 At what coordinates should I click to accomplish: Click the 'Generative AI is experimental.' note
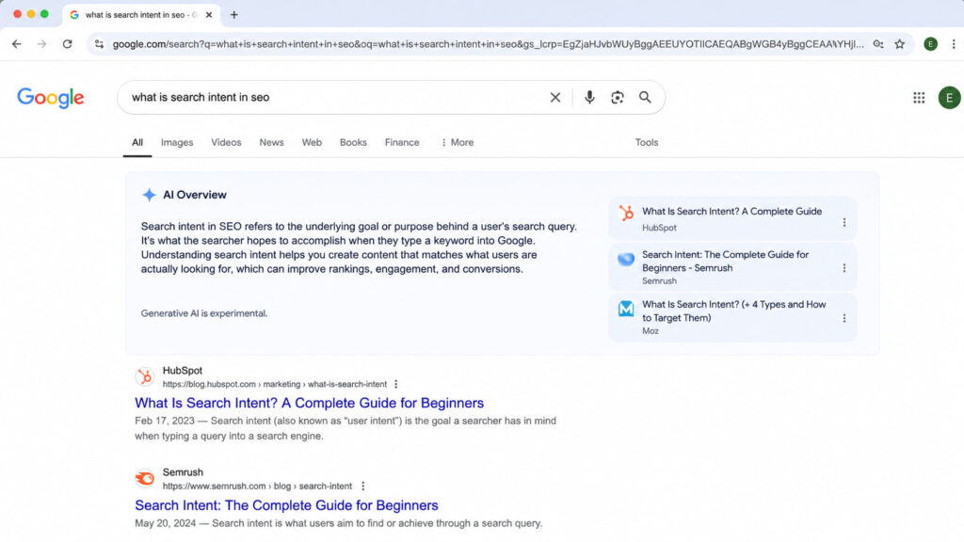[x=204, y=313]
